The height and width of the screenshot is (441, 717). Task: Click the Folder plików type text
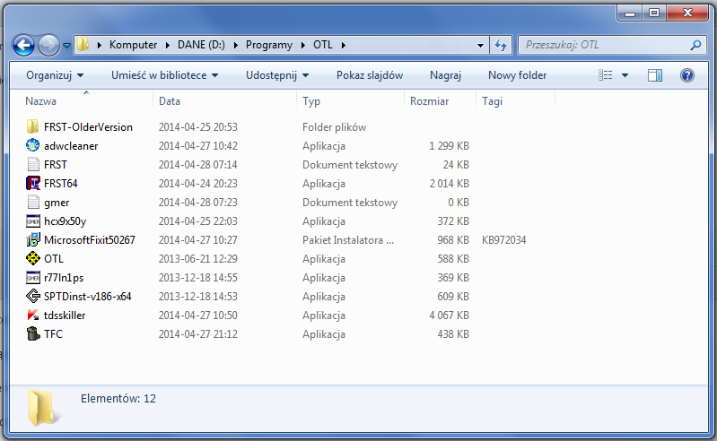tap(334, 127)
